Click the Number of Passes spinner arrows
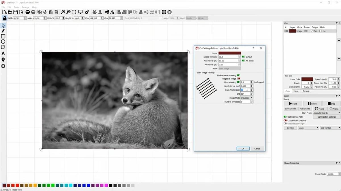The height and width of the screenshot is (191, 341). [x=252, y=102]
